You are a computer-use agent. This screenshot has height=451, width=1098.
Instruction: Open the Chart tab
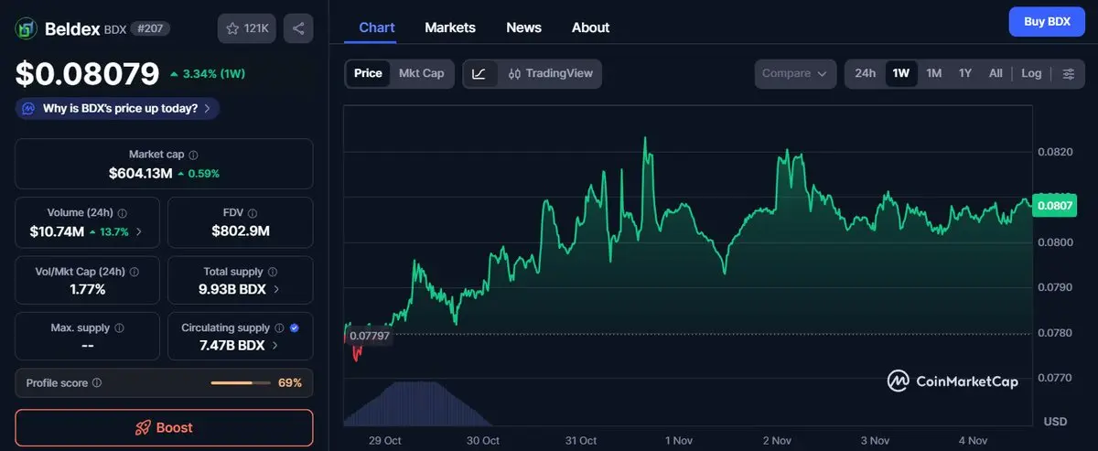pyautogui.click(x=377, y=27)
